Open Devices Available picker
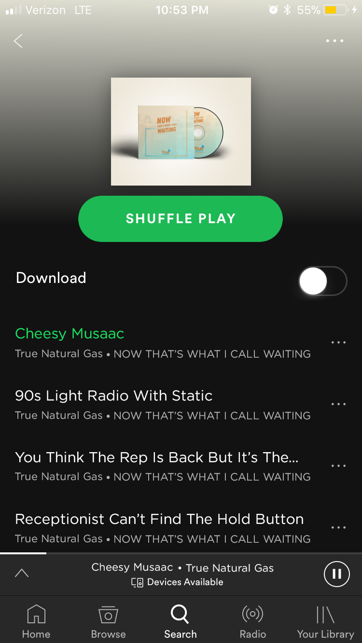Image resolution: width=362 pixels, height=643 pixels. pyautogui.click(x=178, y=582)
